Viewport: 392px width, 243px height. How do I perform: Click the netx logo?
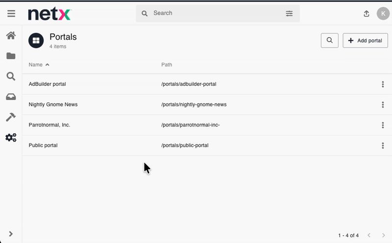coord(49,14)
